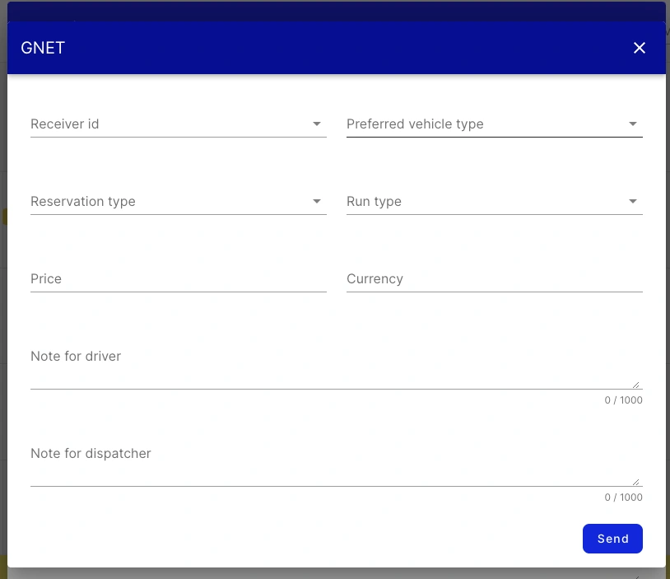Close the GNET dialog with the X
This screenshot has width=670, height=579.
coord(640,48)
